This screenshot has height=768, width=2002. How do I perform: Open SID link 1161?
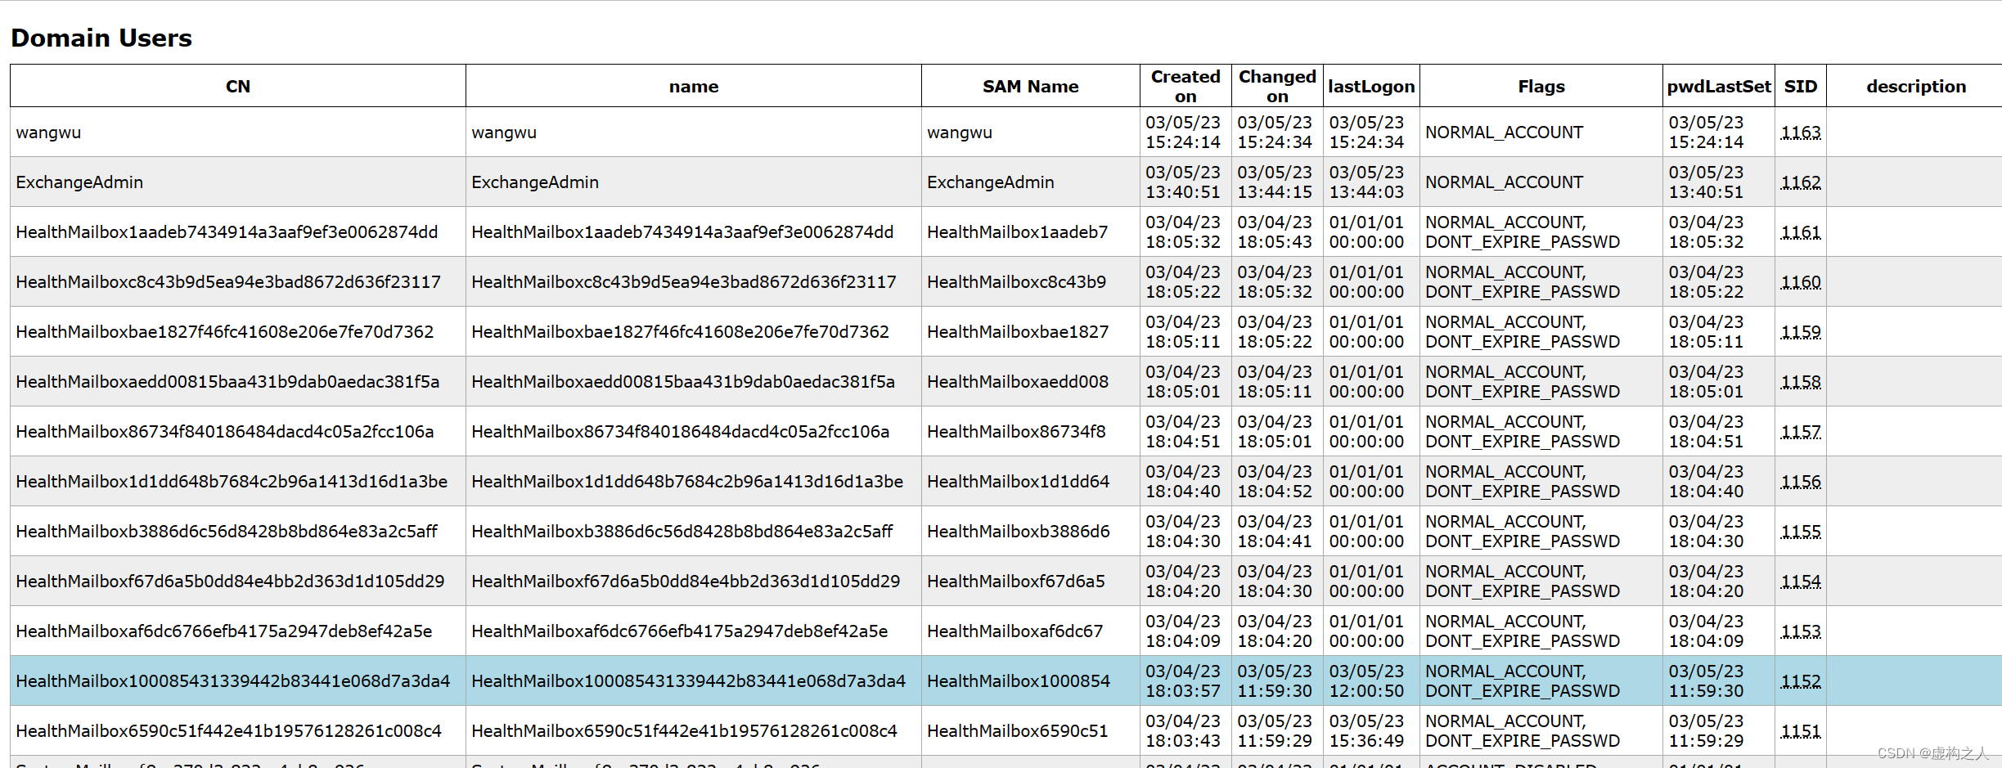tap(1801, 231)
